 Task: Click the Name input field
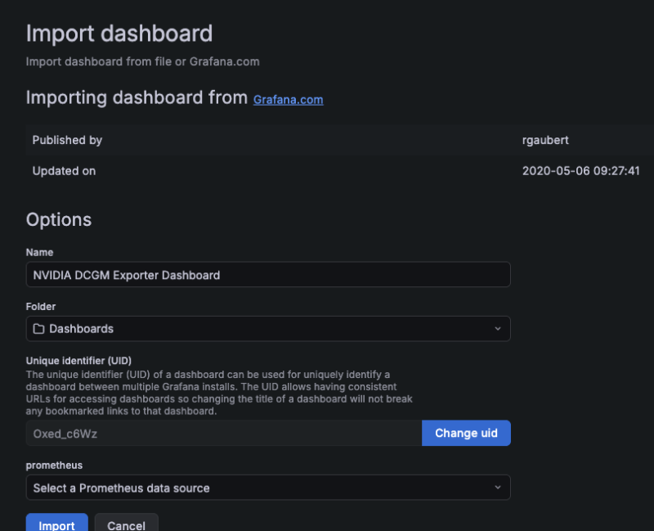pyautogui.click(x=268, y=275)
